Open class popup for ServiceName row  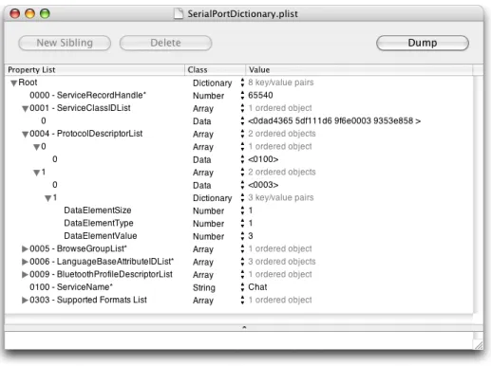pyautogui.click(x=242, y=287)
